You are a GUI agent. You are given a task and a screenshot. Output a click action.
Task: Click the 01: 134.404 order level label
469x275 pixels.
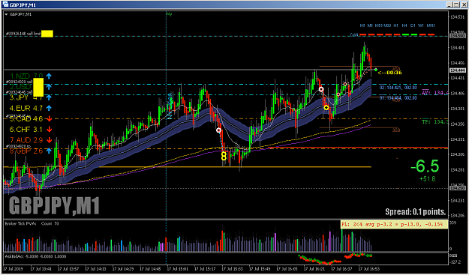coord(398,97)
